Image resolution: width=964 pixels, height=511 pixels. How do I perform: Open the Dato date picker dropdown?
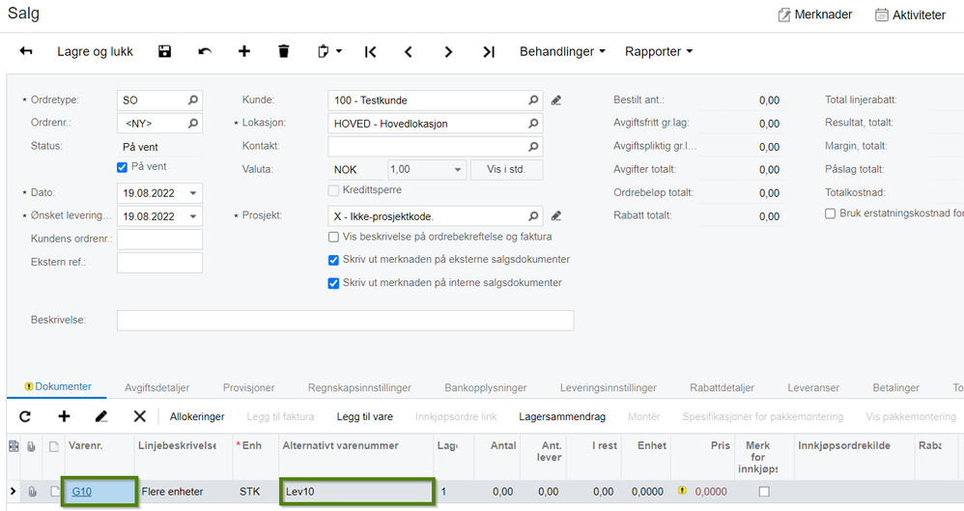(192, 193)
